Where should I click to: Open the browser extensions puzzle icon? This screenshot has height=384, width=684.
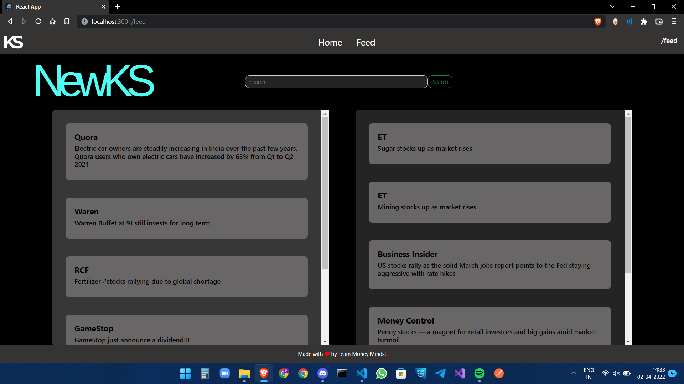coord(644,22)
